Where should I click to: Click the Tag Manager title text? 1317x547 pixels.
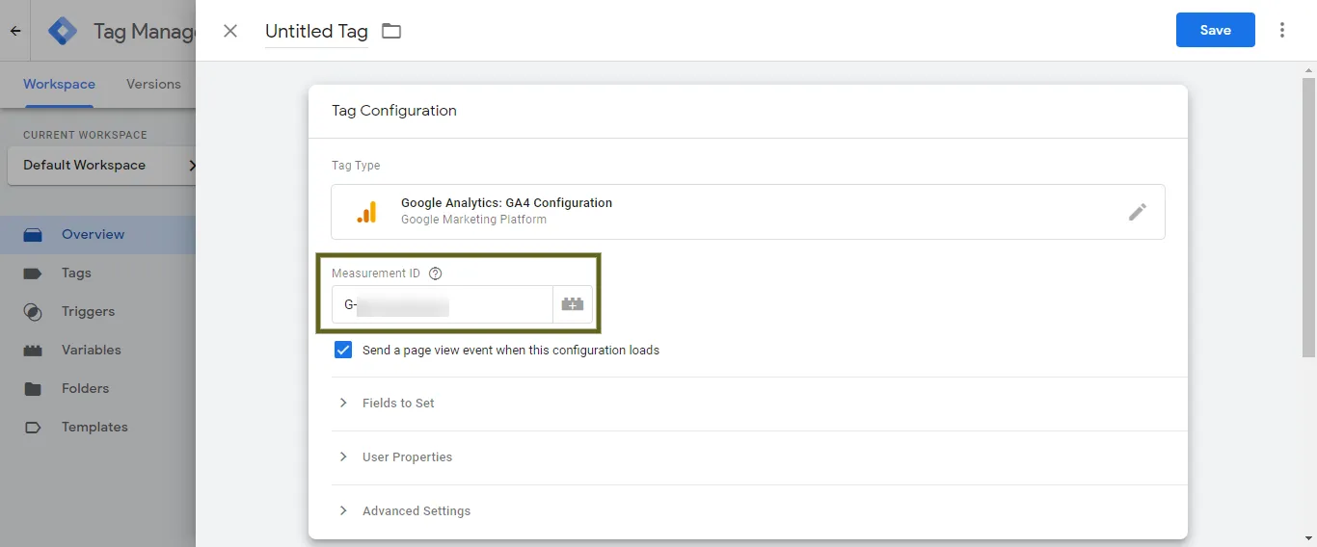(145, 31)
